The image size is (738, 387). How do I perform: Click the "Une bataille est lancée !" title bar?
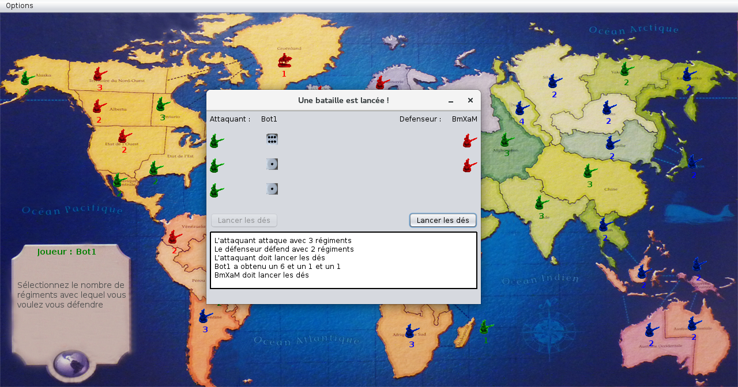pos(343,100)
